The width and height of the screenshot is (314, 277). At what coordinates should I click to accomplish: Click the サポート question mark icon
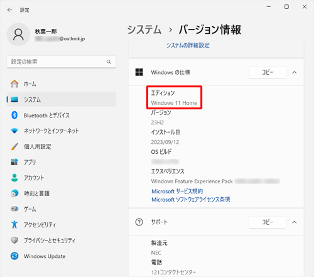[x=139, y=222]
